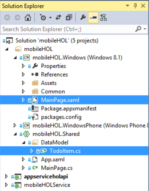Toggle the Preview Selected Items button
This screenshot has width=149, height=191.
coord(93,17)
